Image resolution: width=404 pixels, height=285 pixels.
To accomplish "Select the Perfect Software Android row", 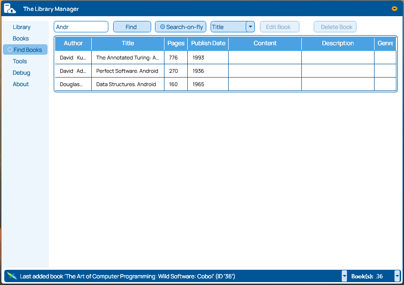I will 127,71.
